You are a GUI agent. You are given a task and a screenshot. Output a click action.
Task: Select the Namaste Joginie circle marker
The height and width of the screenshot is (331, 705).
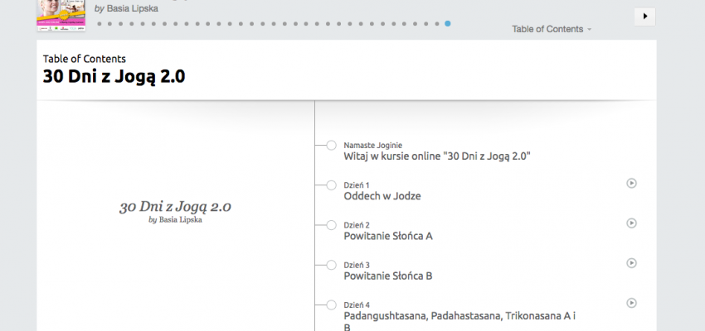coord(331,146)
